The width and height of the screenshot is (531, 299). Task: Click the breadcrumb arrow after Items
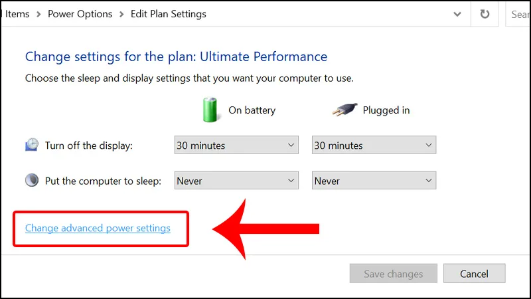point(38,14)
